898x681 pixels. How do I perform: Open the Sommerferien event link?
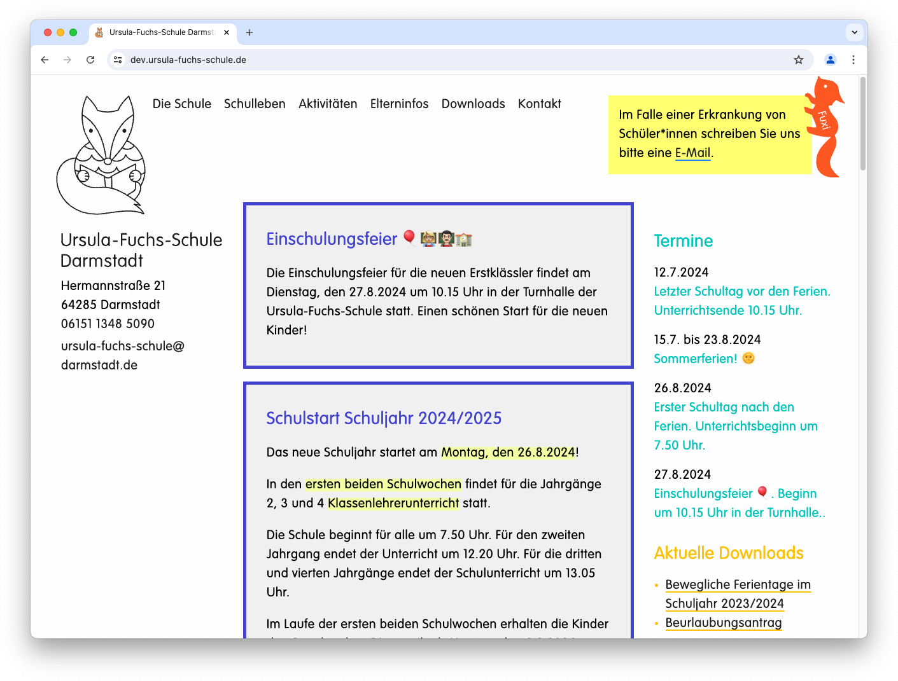pos(704,359)
